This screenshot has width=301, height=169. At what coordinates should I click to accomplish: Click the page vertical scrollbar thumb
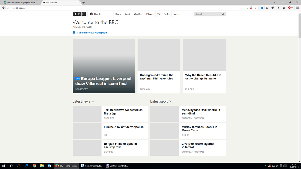pyautogui.click(x=299, y=26)
